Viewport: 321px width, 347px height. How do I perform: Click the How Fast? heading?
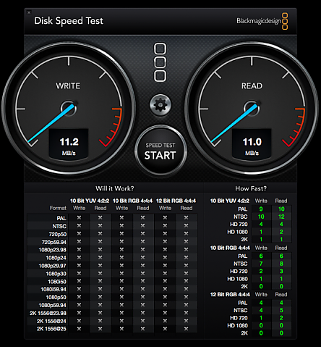(x=251, y=188)
